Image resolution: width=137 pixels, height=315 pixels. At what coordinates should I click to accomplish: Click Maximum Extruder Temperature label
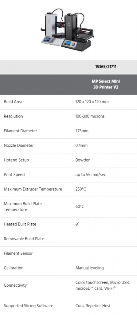pos(33,189)
